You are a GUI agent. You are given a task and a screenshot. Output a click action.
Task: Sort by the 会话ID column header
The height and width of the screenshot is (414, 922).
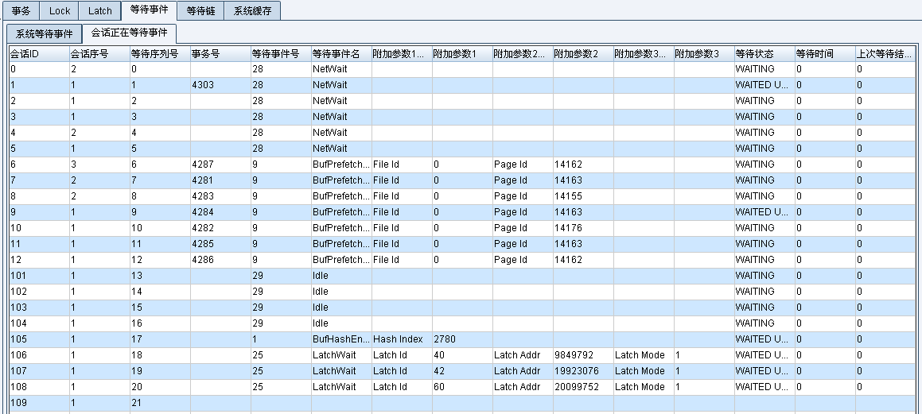38,54
